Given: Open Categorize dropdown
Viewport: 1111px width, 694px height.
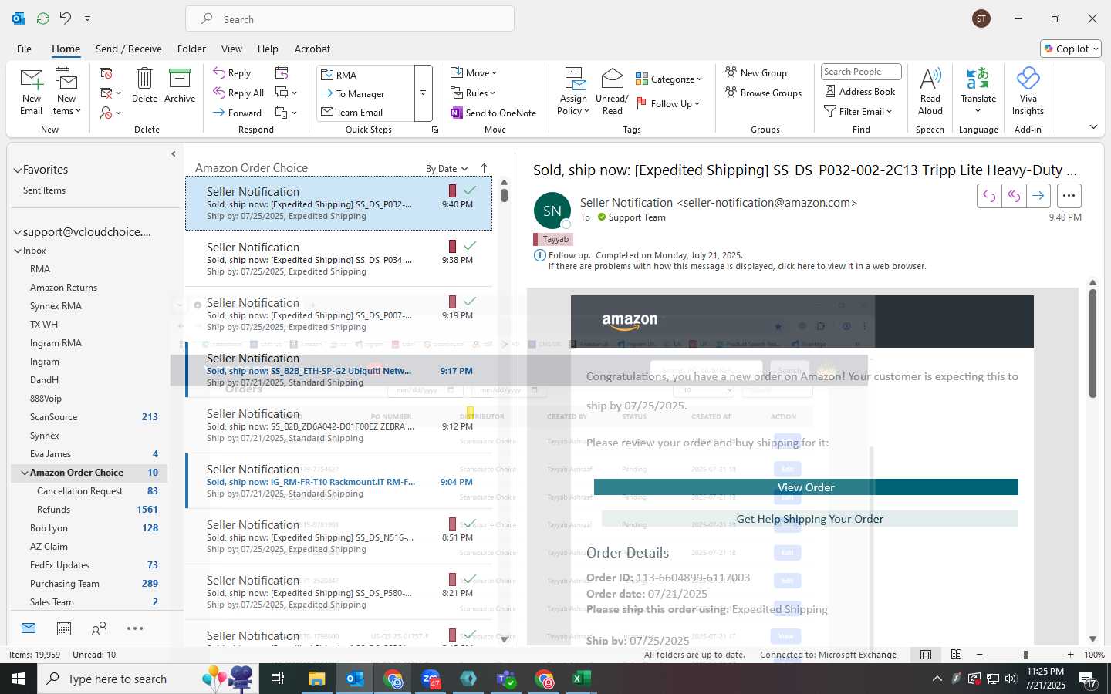Looking at the screenshot, I should coord(669,79).
